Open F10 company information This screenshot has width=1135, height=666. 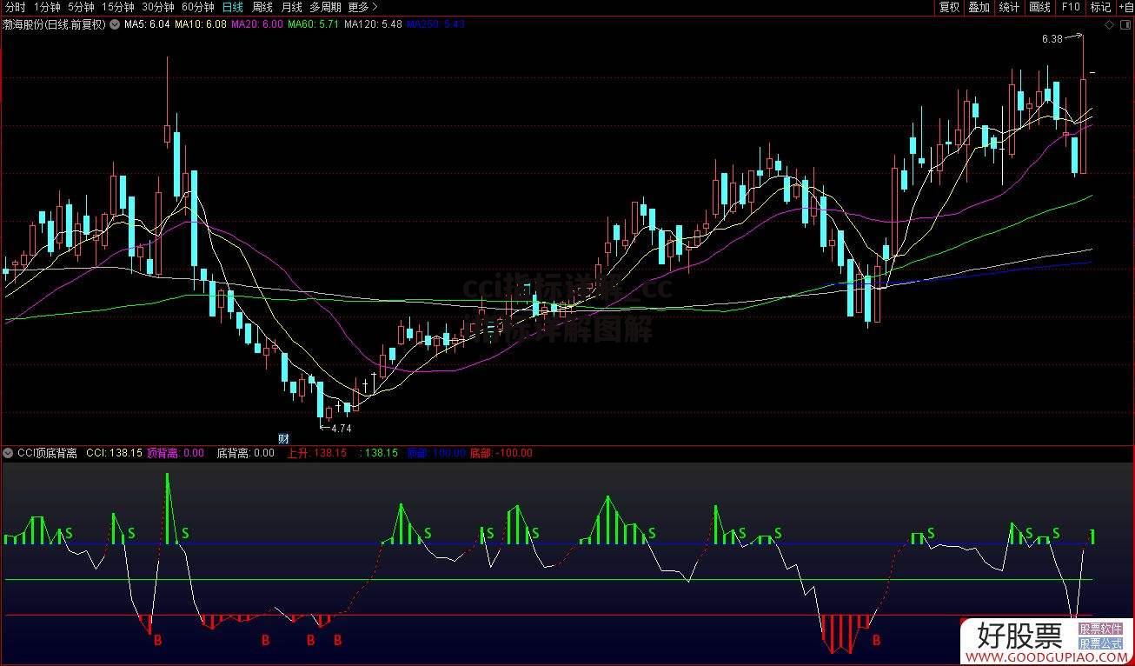tap(1070, 7)
